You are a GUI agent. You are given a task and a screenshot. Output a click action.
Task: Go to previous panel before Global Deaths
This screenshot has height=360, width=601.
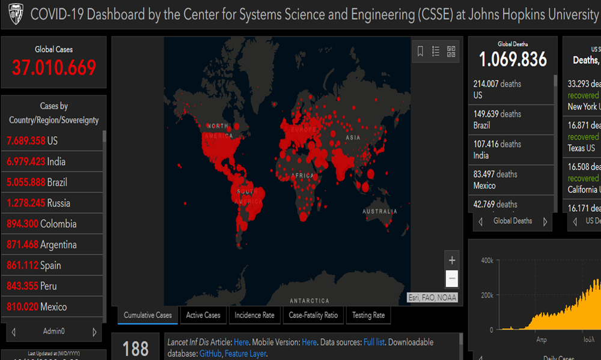point(480,221)
